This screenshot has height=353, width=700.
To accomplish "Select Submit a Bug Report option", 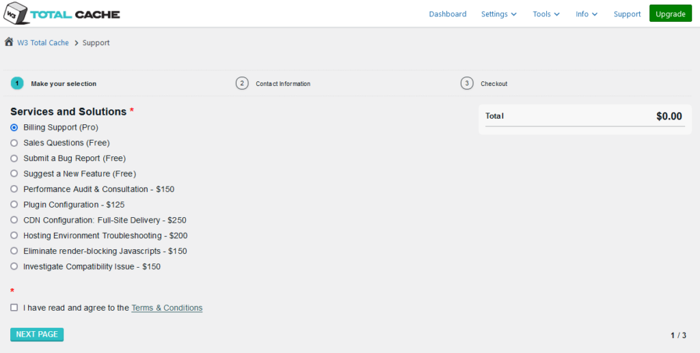I will pos(14,158).
